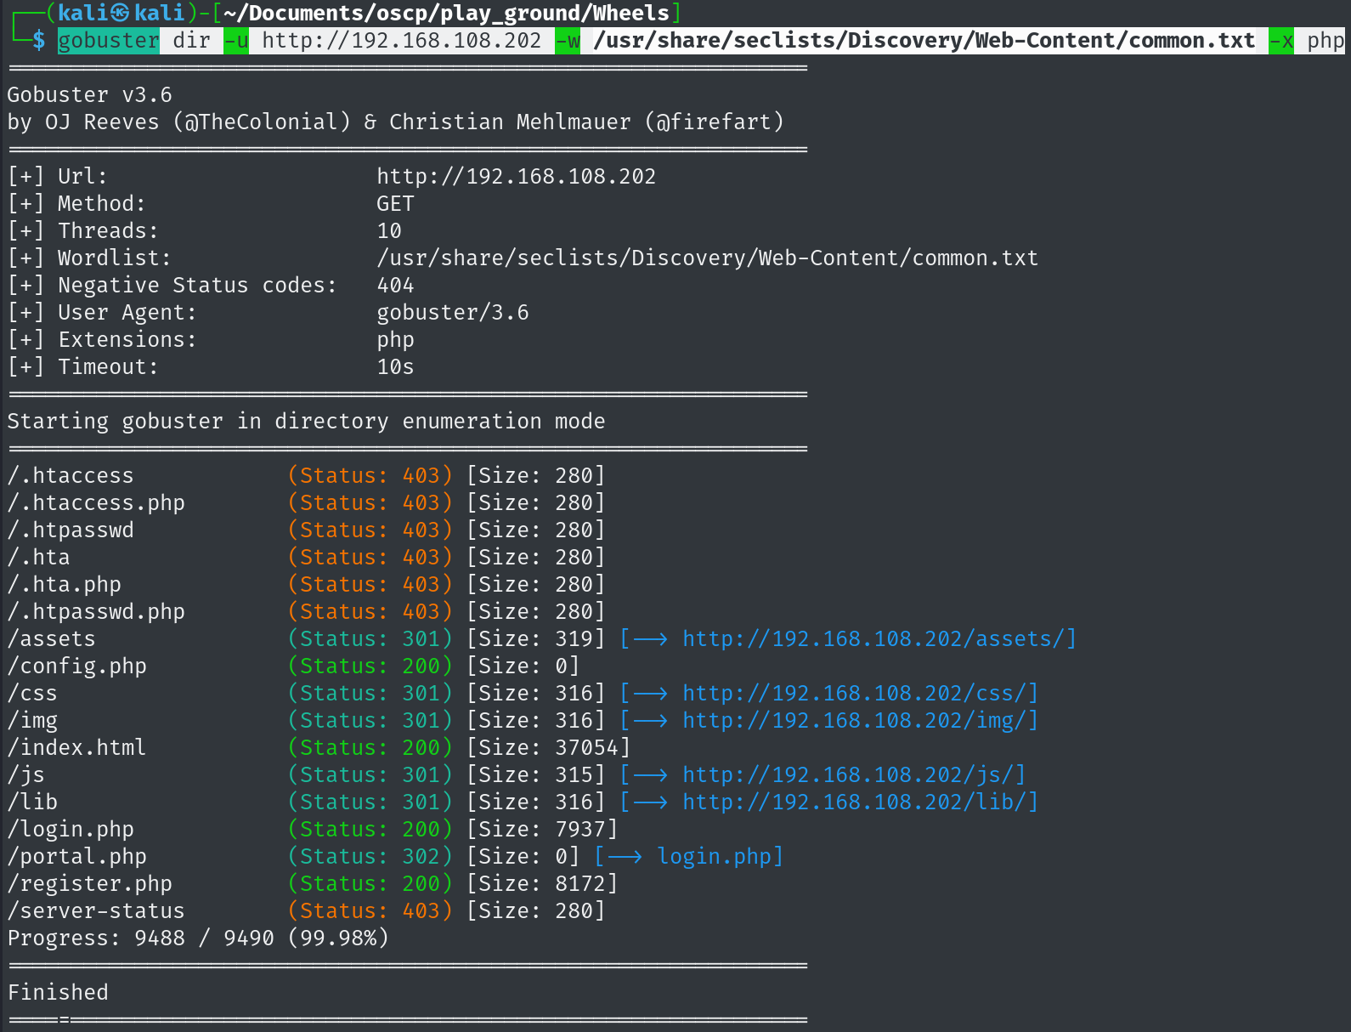Click the Method value GET
This screenshot has width=1351, height=1032.
395,203
